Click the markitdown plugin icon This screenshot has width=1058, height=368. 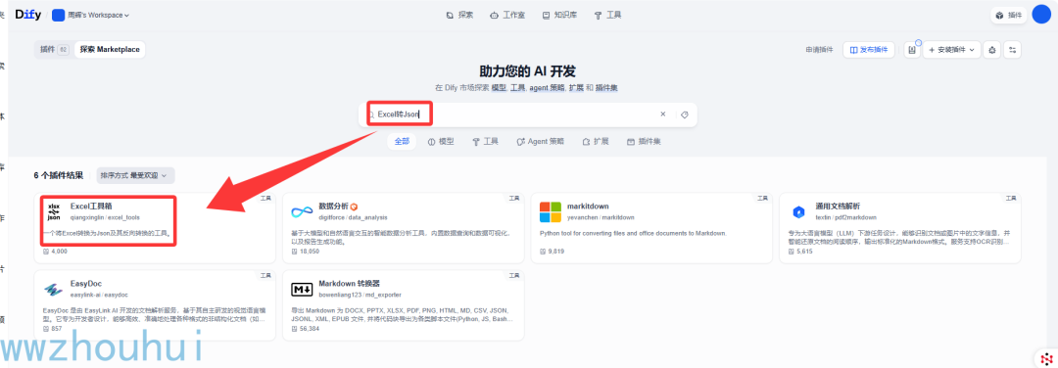pos(550,211)
